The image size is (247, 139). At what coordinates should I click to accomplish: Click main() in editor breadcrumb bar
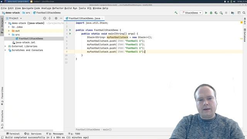[107, 130]
